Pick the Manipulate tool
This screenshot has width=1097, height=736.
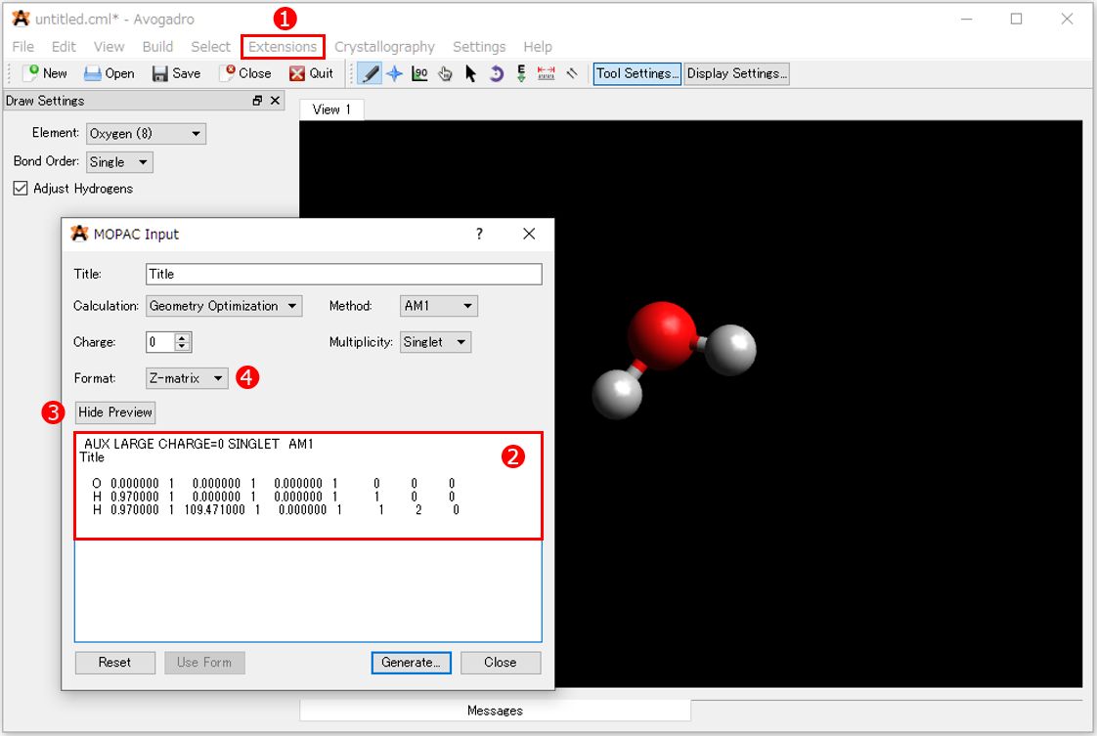point(445,72)
